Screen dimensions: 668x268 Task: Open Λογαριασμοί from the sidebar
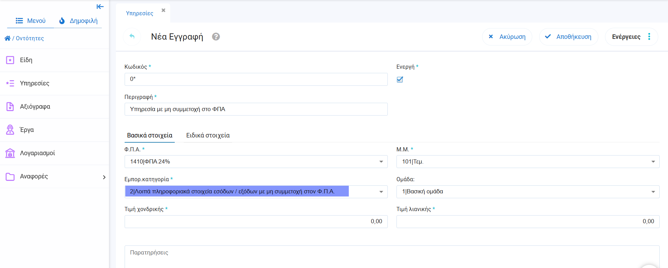37,153
